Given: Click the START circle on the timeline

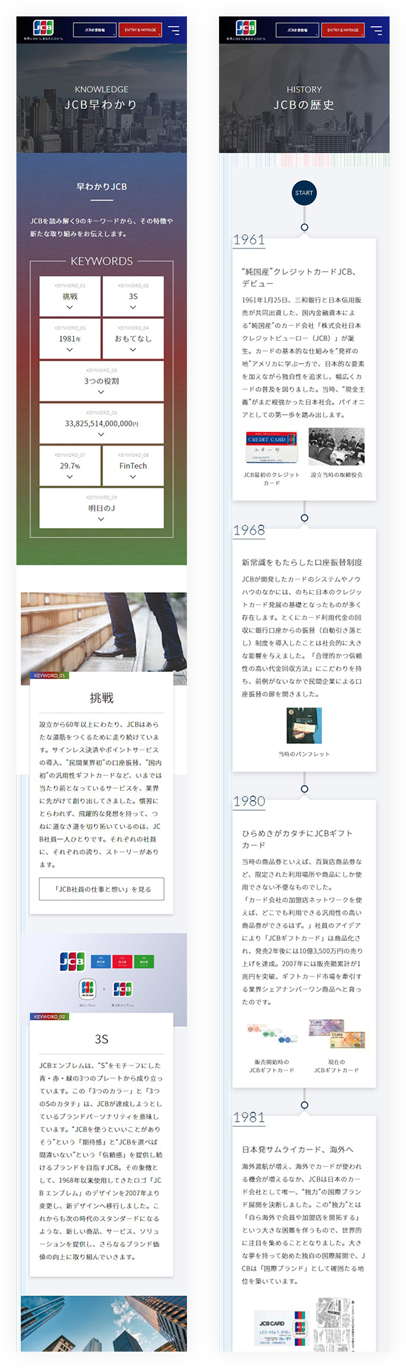Looking at the screenshot, I should pos(304,193).
